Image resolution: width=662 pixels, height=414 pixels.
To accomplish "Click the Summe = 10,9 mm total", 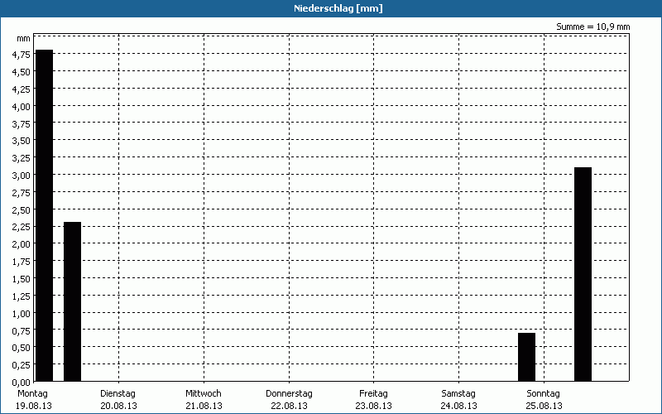I will (592, 26).
